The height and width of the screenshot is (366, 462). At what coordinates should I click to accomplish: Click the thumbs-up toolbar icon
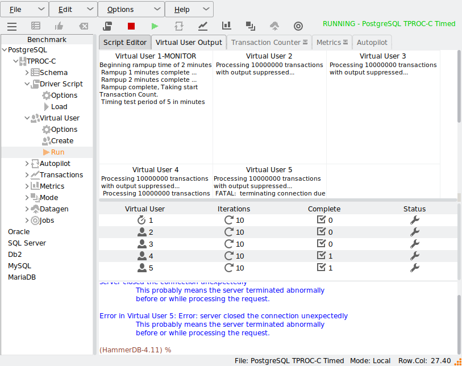pos(59,26)
